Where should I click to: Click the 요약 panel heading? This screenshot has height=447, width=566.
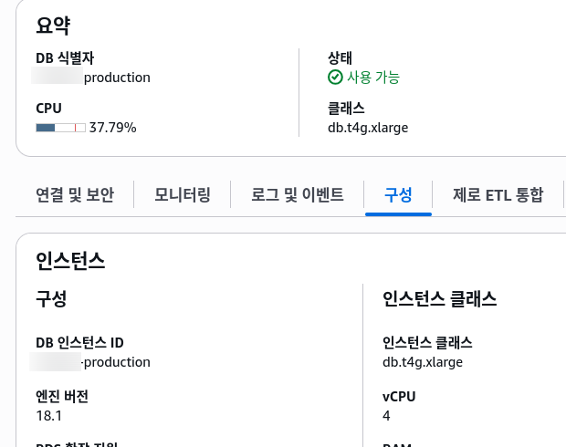[53, 26]
